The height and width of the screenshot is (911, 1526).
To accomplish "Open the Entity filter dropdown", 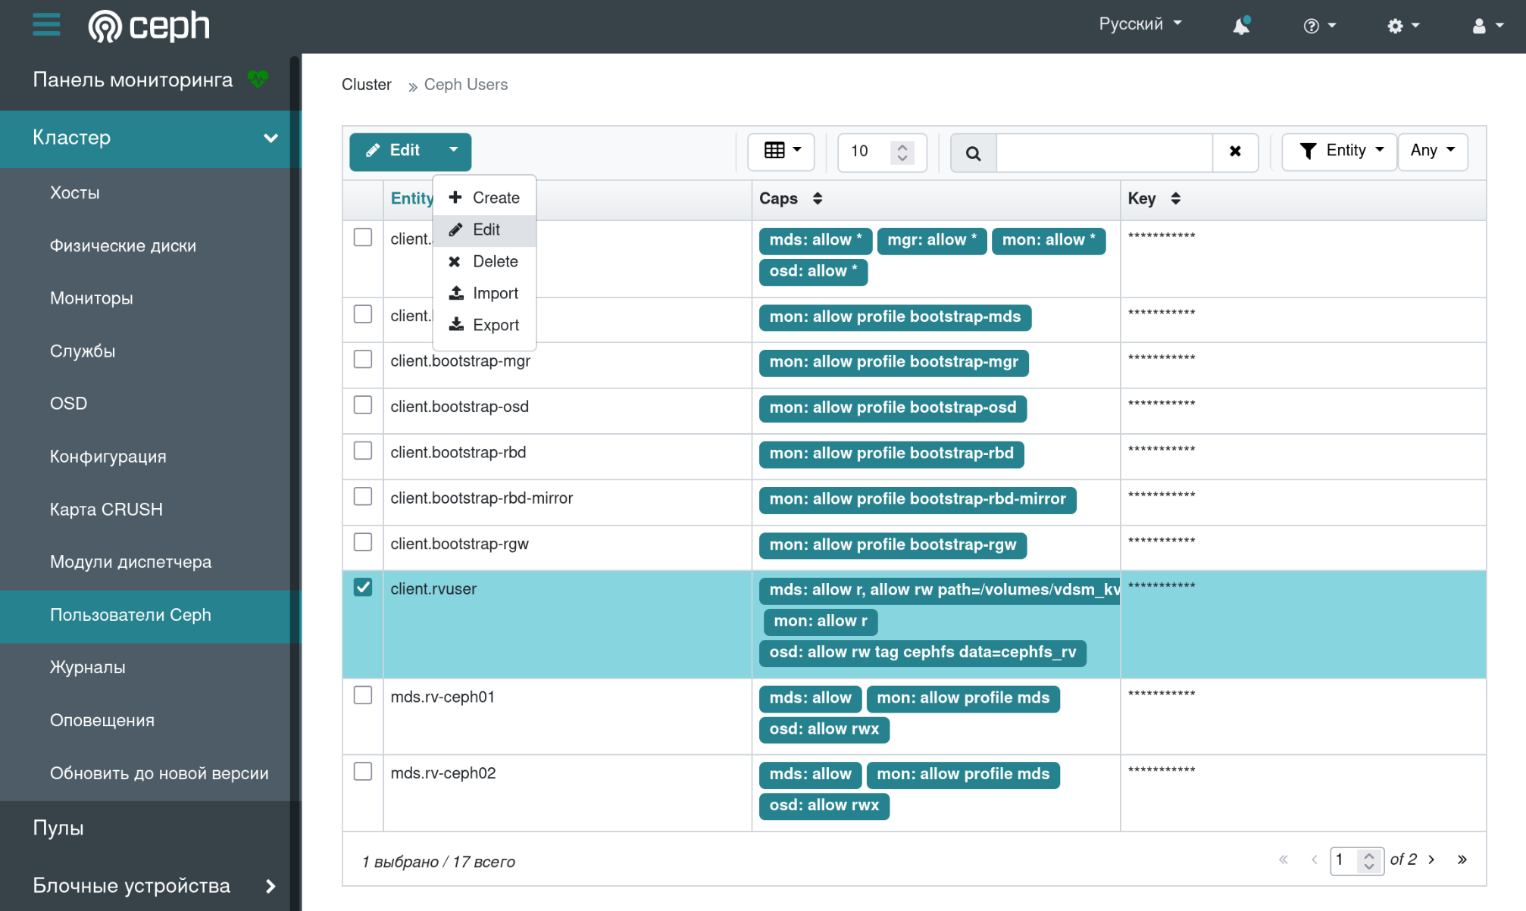I will tap(1340, 151).
